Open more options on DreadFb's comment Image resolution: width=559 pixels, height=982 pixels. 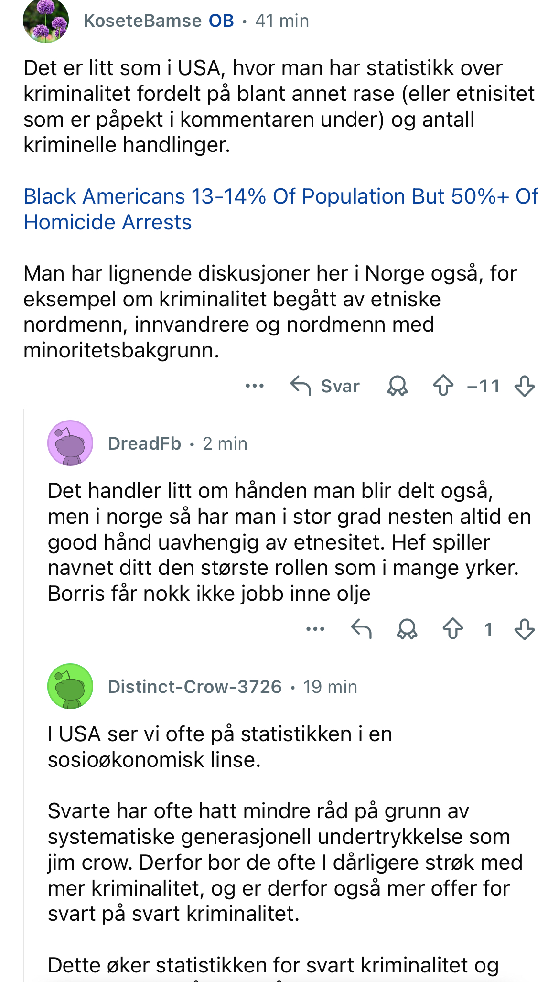[315, 629]
